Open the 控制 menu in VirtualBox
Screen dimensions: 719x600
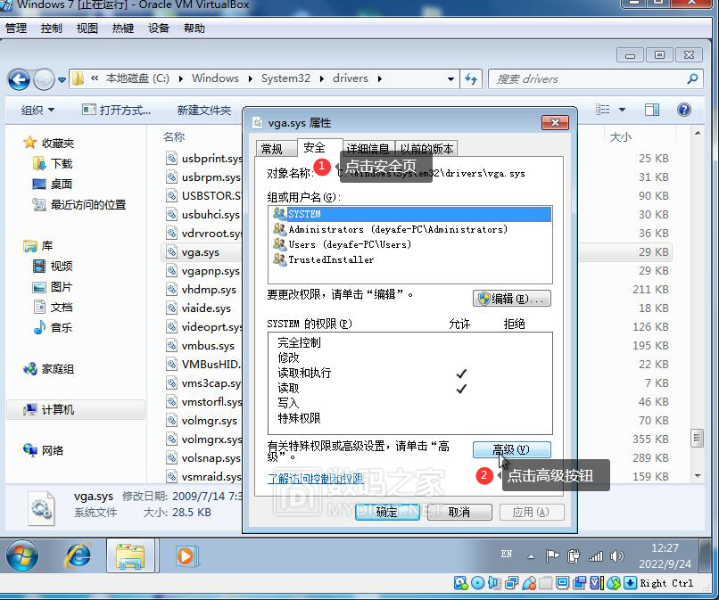click(52, 29)
